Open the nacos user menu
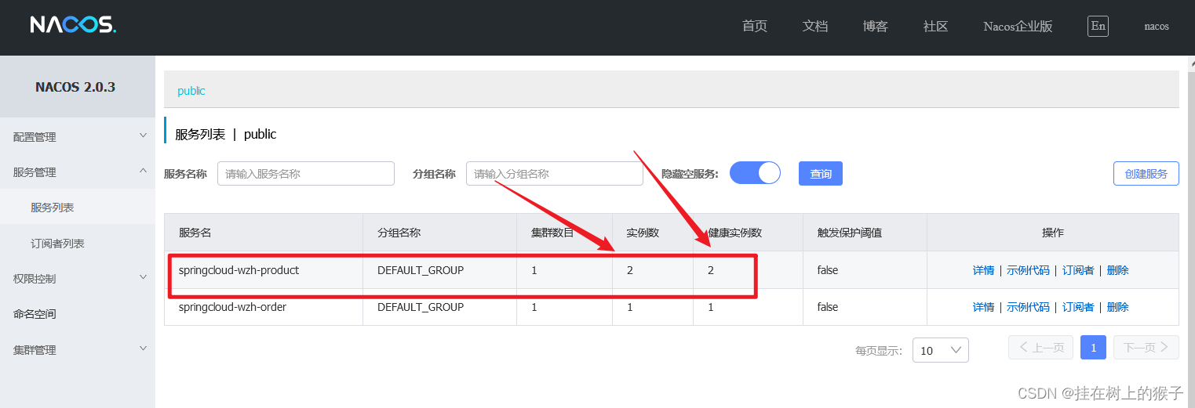 (1156, 26)
